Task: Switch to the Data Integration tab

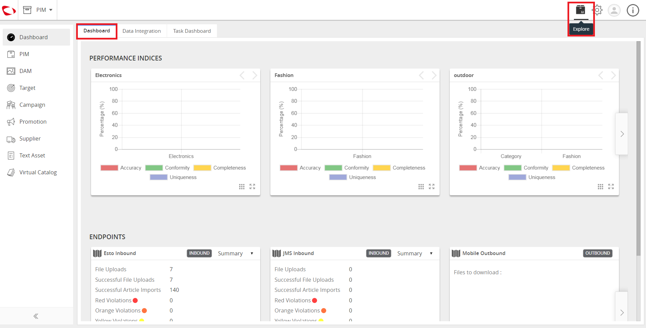Action: point(141,31)
